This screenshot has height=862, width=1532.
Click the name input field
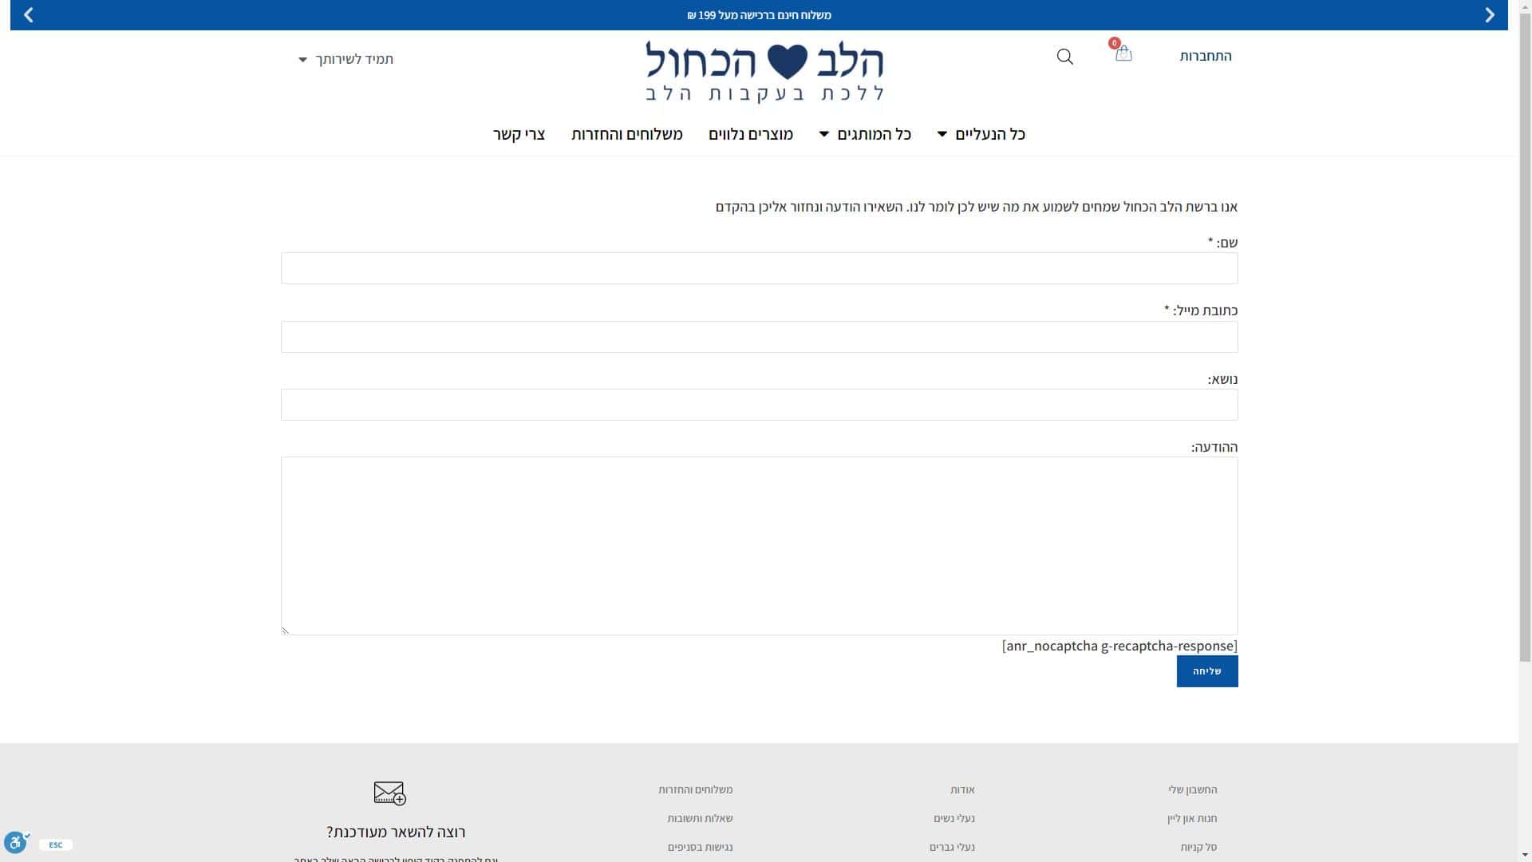[x=758, y=268]
